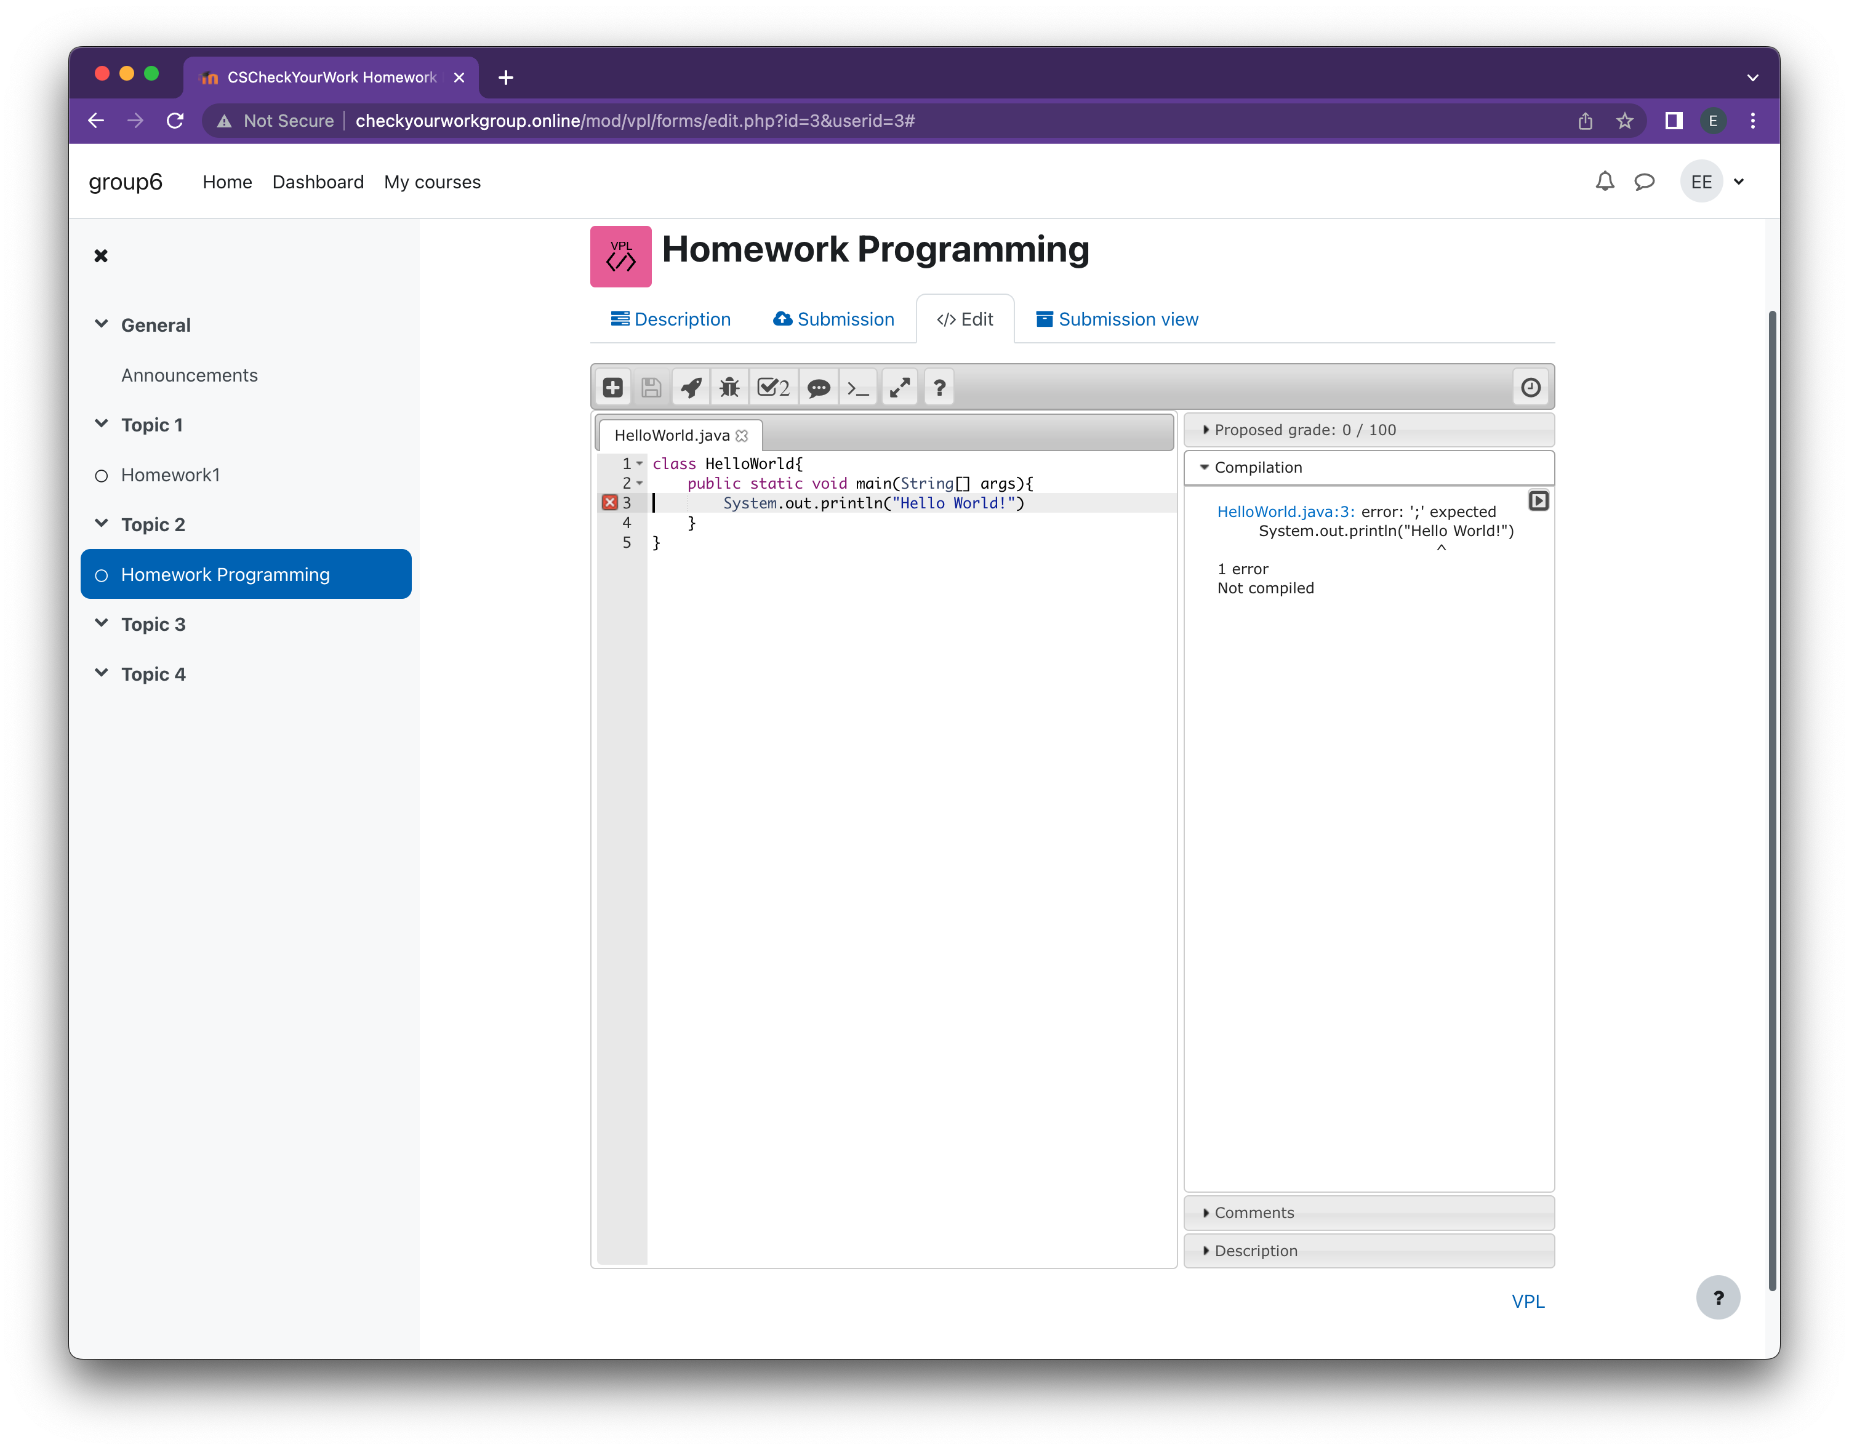Open the chat/comments icon in toolbar

pyautogui.click(x=818, y=387)
